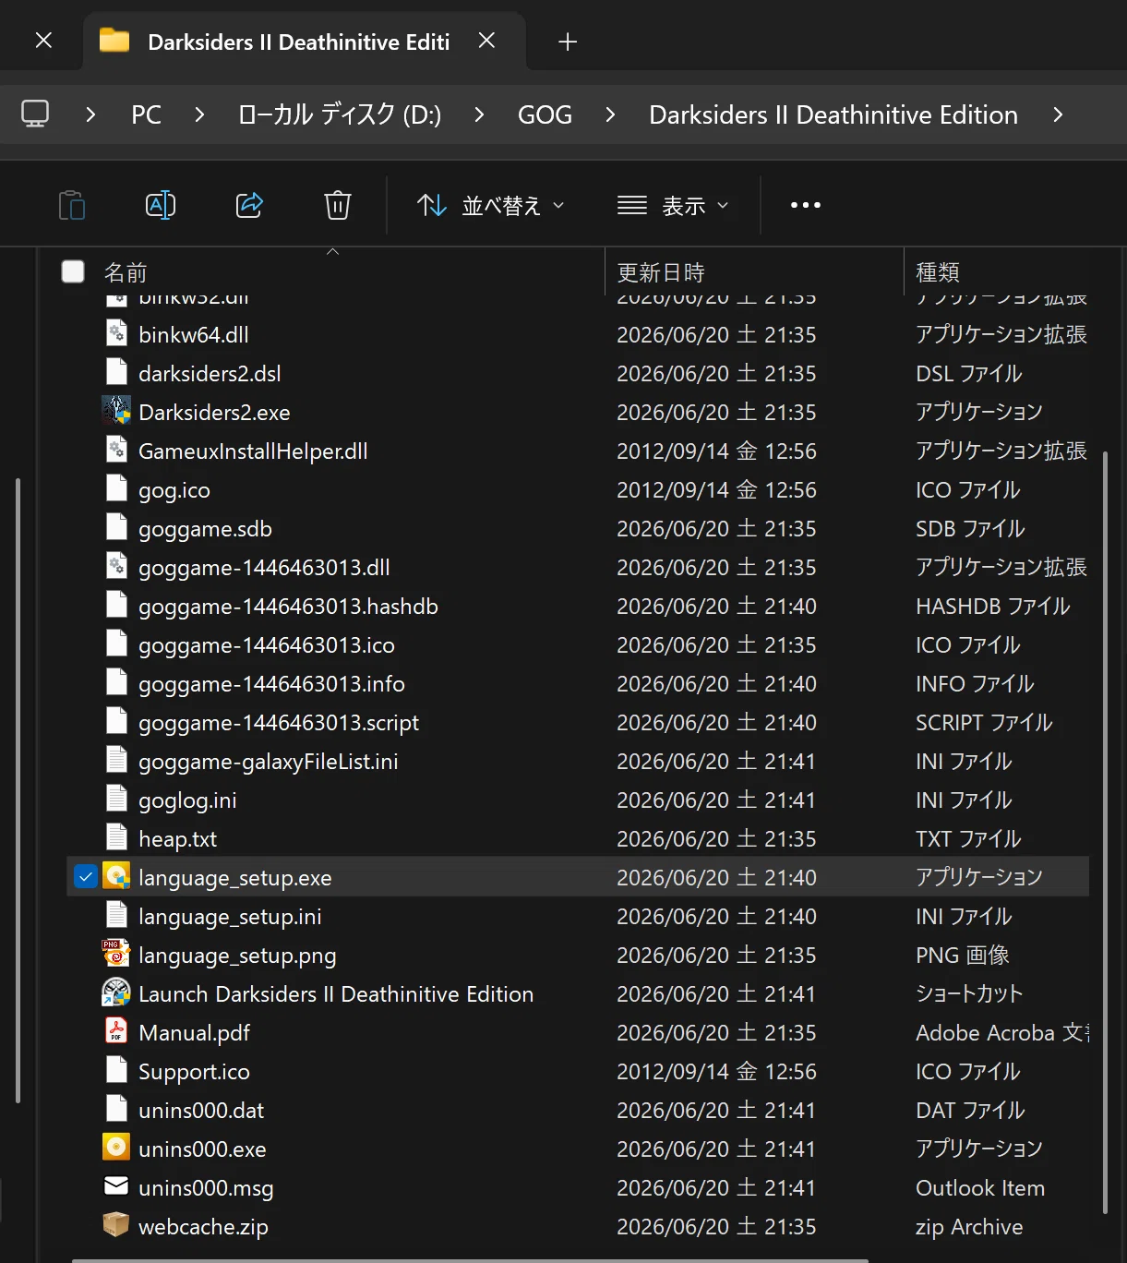The height and width of the screenshot is (1263, 1127).
Task: Click the language_setup.png image icon
Action: tap(116, 954)
